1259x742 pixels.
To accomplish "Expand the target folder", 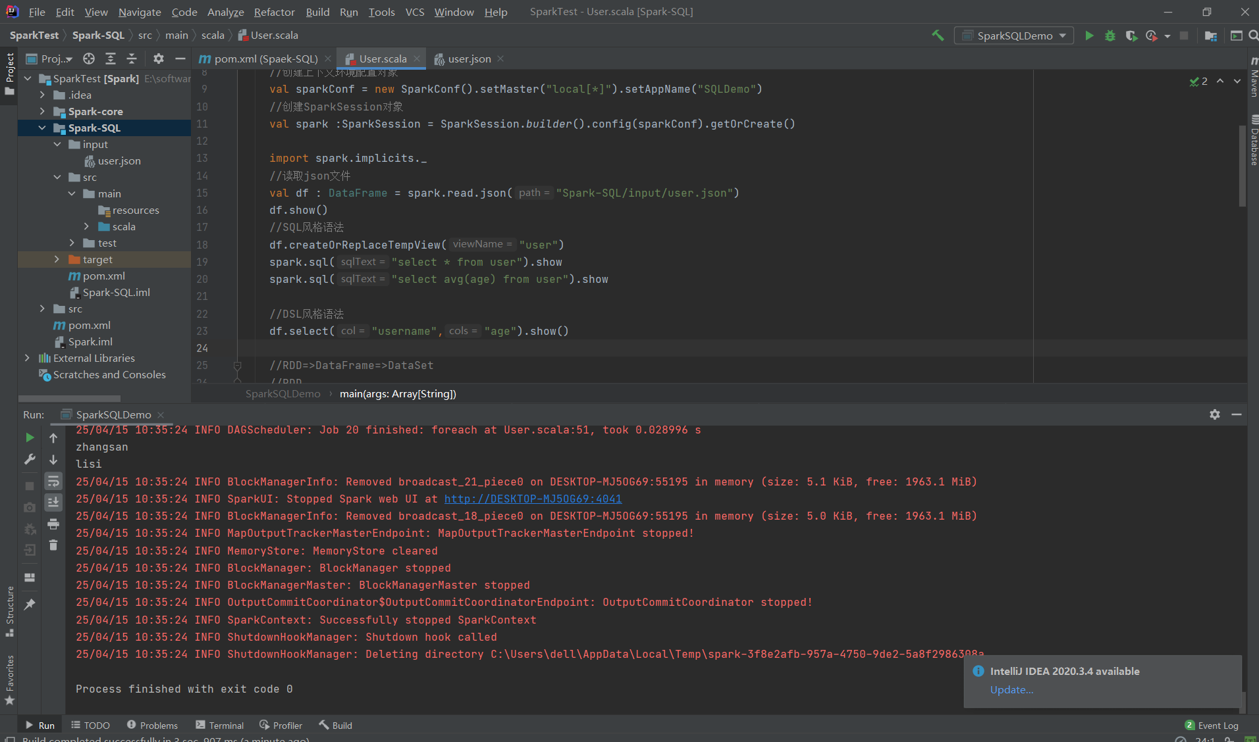I will pos(57,259).
